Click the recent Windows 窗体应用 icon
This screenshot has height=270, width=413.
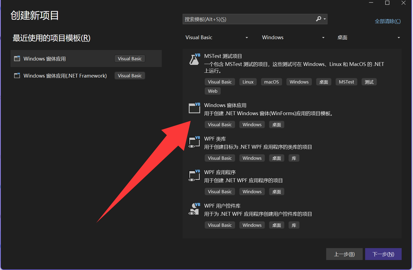pos(17,58)
